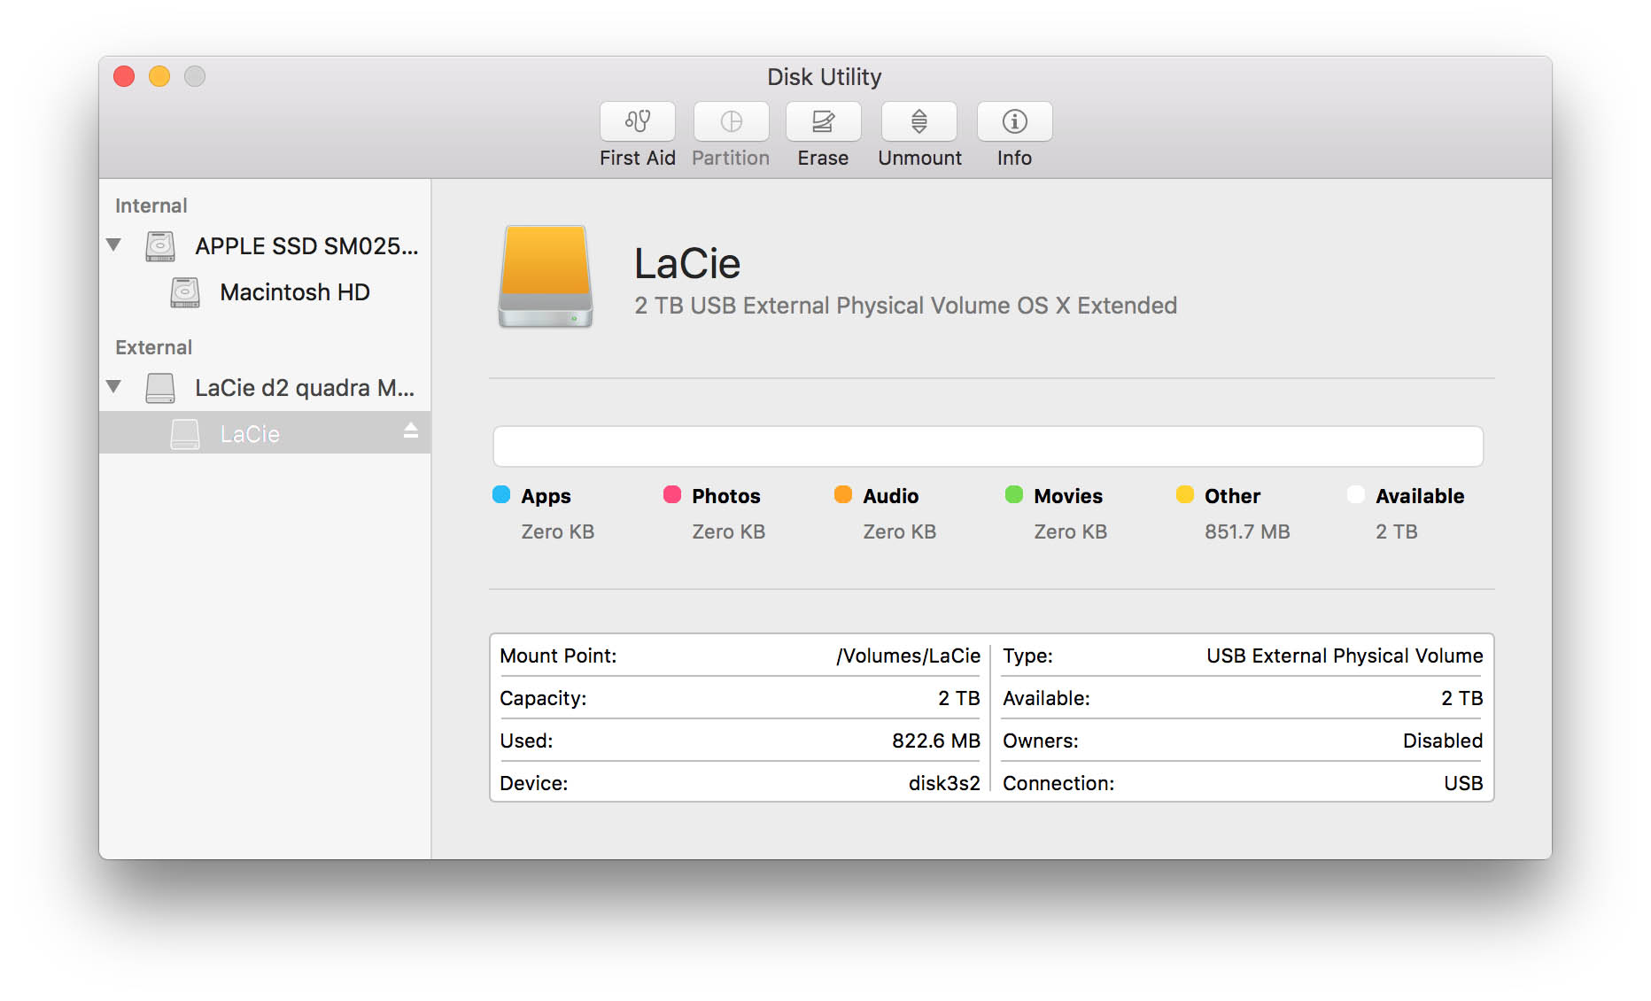Minimize the Disk Utility window
1651x1001 pixels.
(x=159, y=77)
